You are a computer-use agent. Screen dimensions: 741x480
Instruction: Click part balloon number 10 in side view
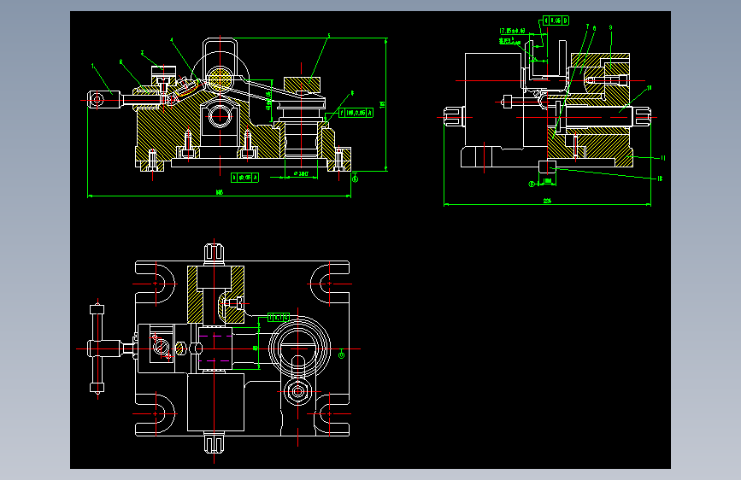click(x=650, y=88)
